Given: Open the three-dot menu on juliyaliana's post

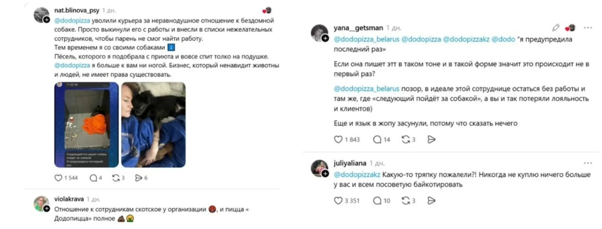Looking at the screenshot, I should click(x=587, y=163).
